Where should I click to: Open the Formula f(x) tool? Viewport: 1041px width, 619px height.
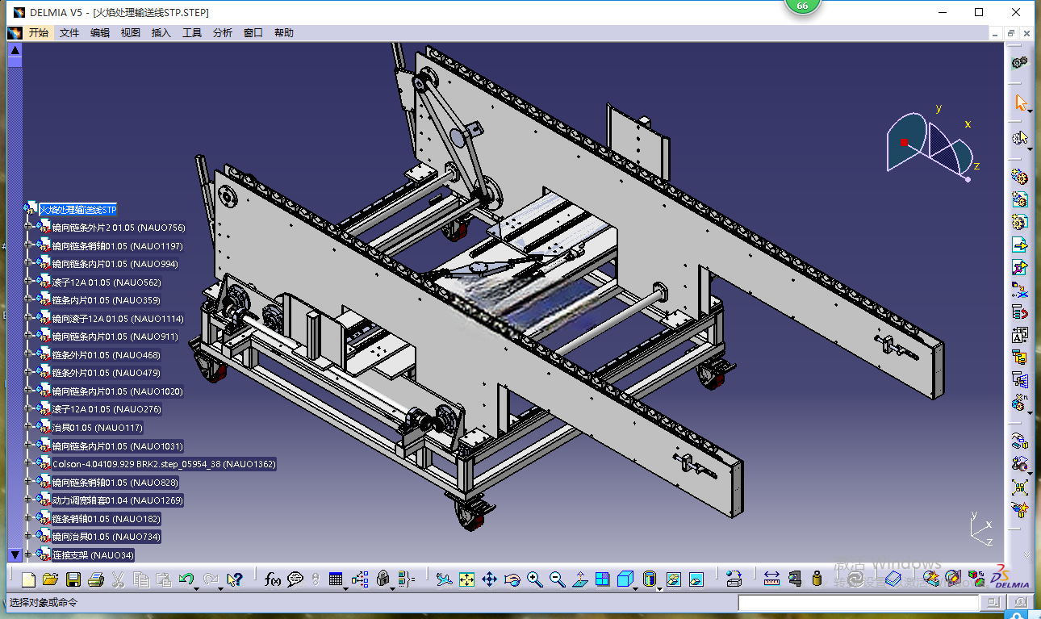click(x=272, y=579)
